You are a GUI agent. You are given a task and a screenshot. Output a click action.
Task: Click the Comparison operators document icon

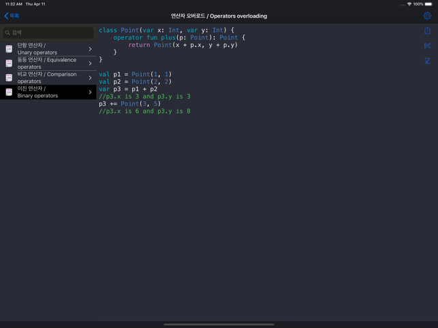tap(9, 78)
